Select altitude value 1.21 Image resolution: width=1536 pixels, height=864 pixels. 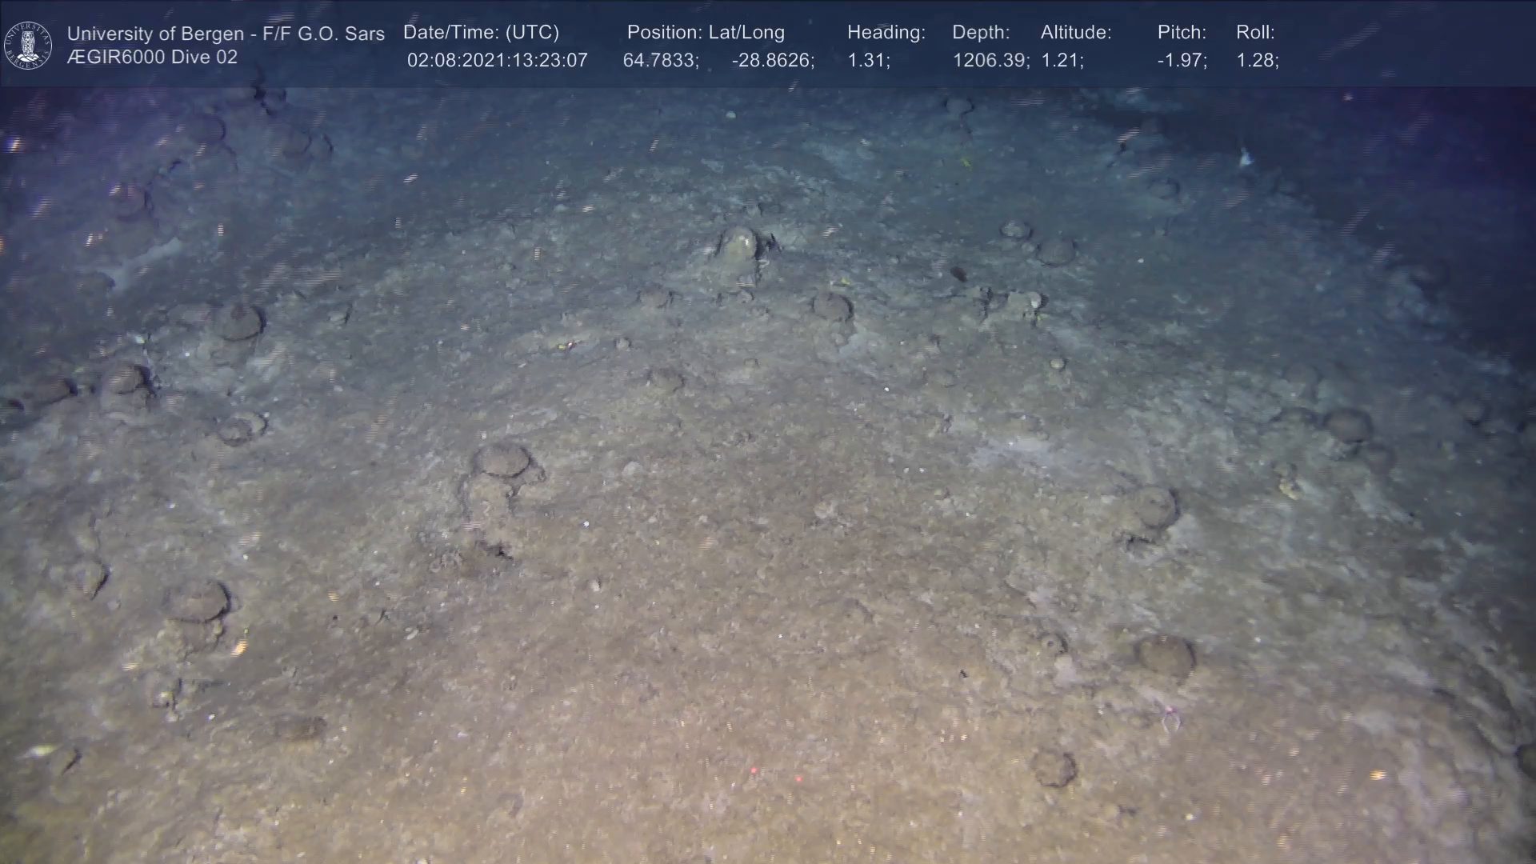tap(1061, 61)
